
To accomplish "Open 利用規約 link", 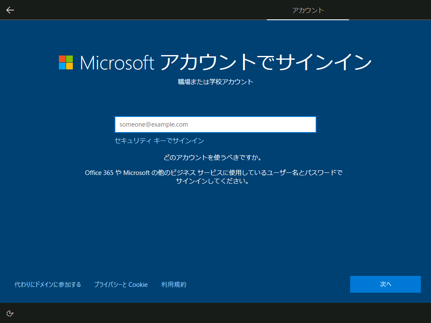I will point(174,285).
